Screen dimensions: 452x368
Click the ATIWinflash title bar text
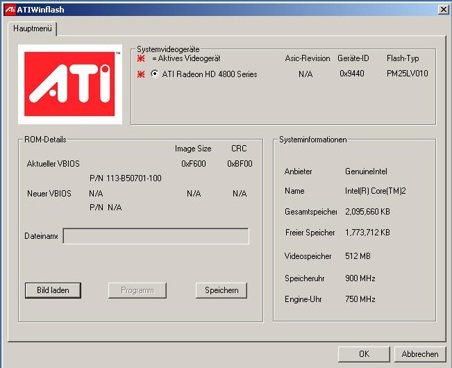point(41,10)
